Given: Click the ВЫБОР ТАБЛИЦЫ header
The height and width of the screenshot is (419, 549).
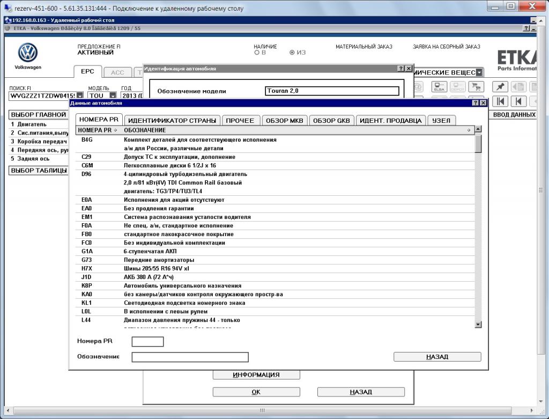Looking at the screenshot, I should pos(39,171).
